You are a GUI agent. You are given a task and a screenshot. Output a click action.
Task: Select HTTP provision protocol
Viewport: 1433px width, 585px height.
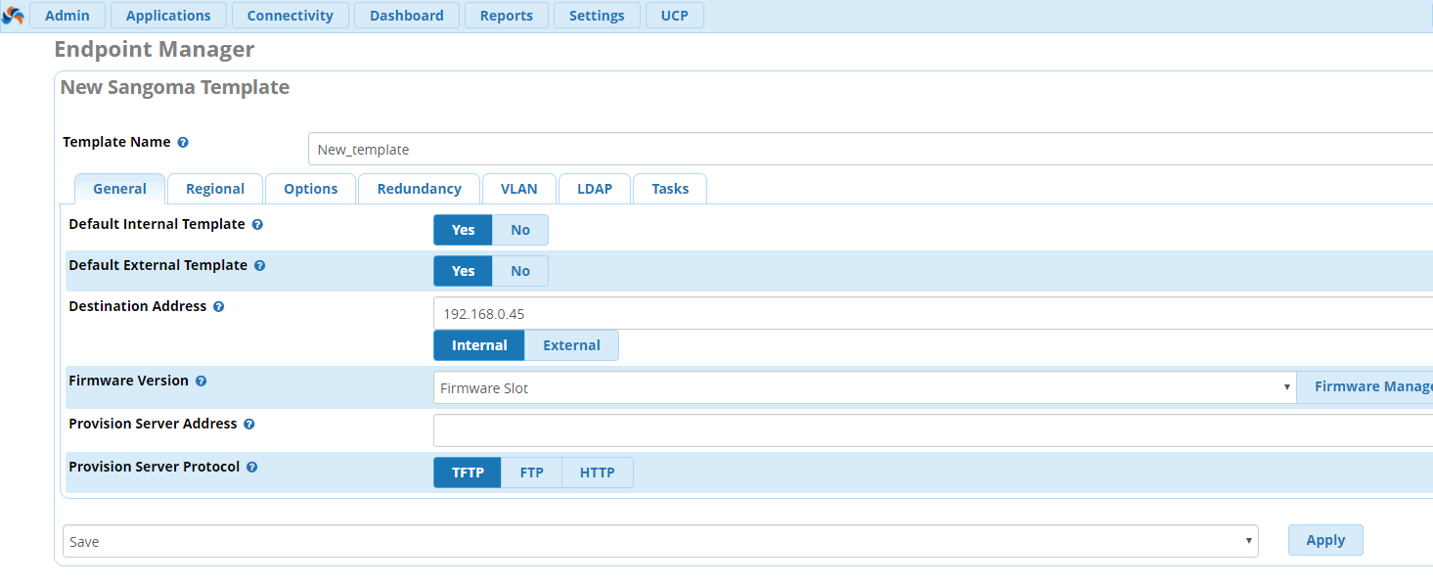[597, 472]
